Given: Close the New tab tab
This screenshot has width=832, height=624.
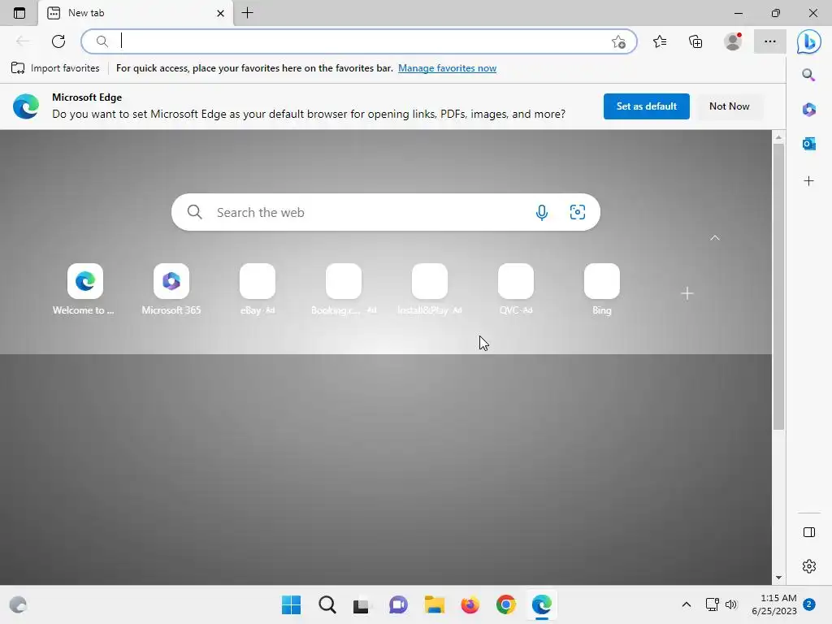Looking at the screenshot, I should tap(220, 13).
